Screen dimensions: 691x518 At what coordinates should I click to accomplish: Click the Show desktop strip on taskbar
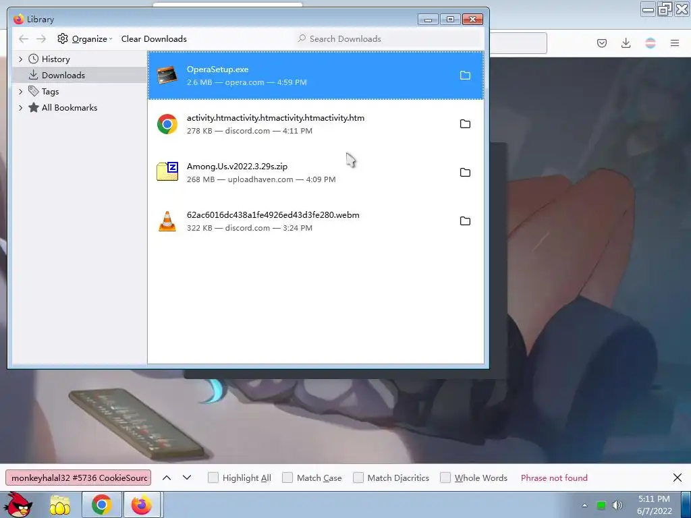pyautogui.click(x=686, y=505)
